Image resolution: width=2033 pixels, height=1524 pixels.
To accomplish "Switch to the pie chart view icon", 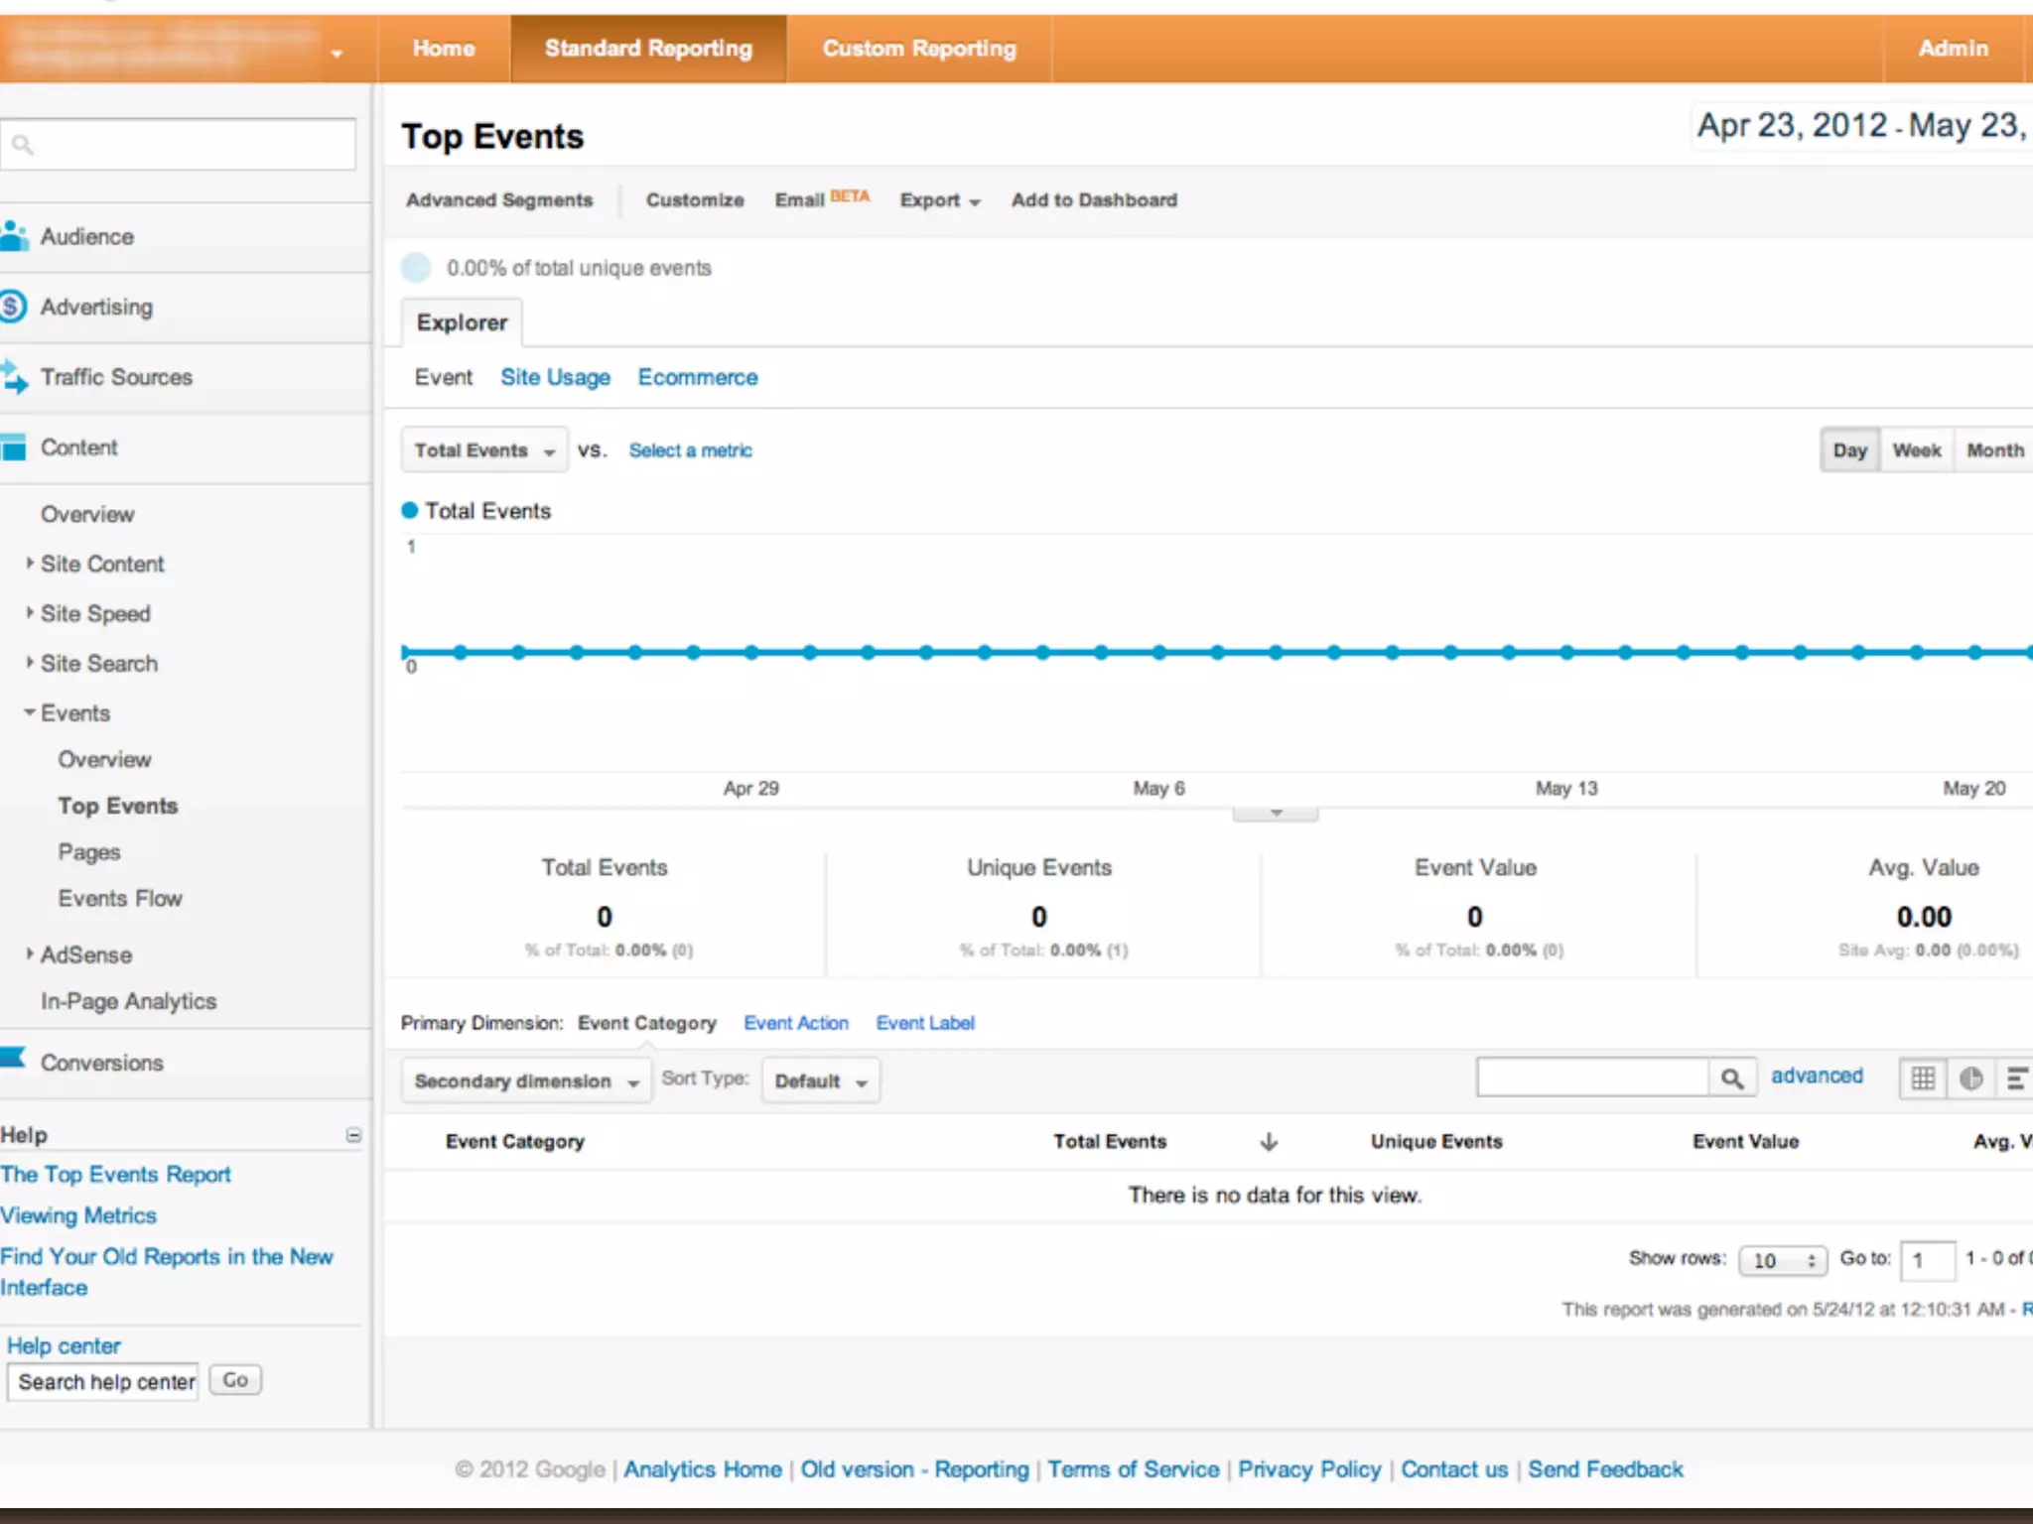I will 1970,1079.
